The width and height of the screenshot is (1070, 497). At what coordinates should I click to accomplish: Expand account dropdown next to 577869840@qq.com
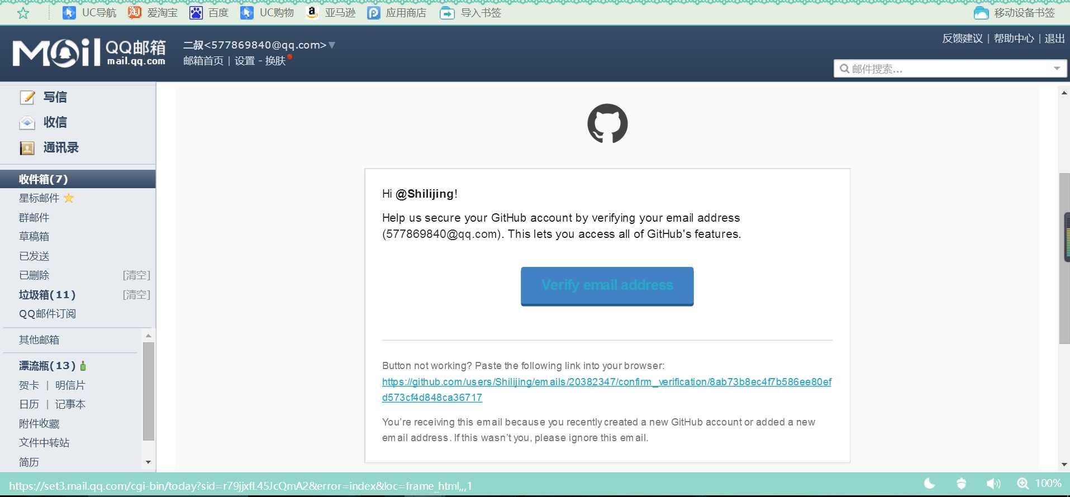pyautogui.click(x=332, y=45)
